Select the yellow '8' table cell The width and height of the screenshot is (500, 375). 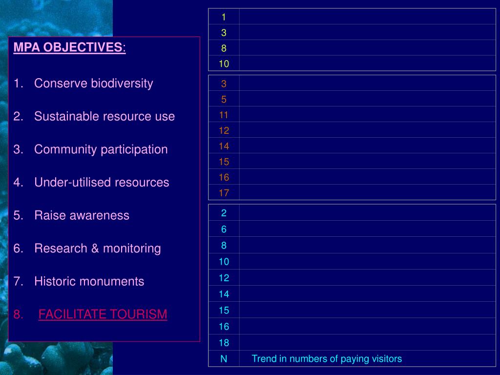tap(224, 48)
